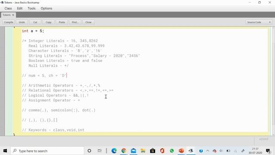Open the Options menu
Screen dimensions: 275x155
[x=46, y=8]
